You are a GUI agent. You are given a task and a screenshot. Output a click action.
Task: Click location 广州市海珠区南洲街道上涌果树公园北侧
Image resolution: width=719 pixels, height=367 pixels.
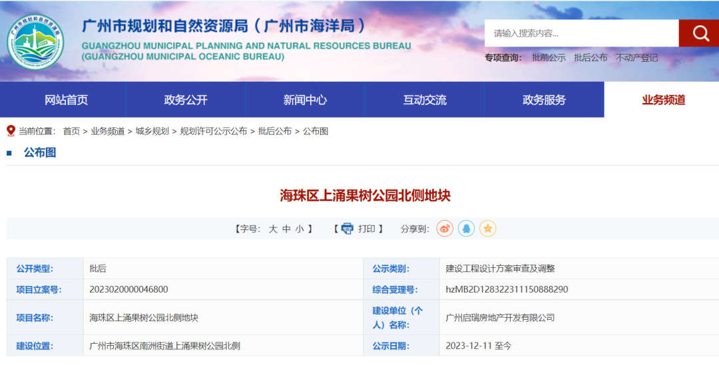[164, 346]
